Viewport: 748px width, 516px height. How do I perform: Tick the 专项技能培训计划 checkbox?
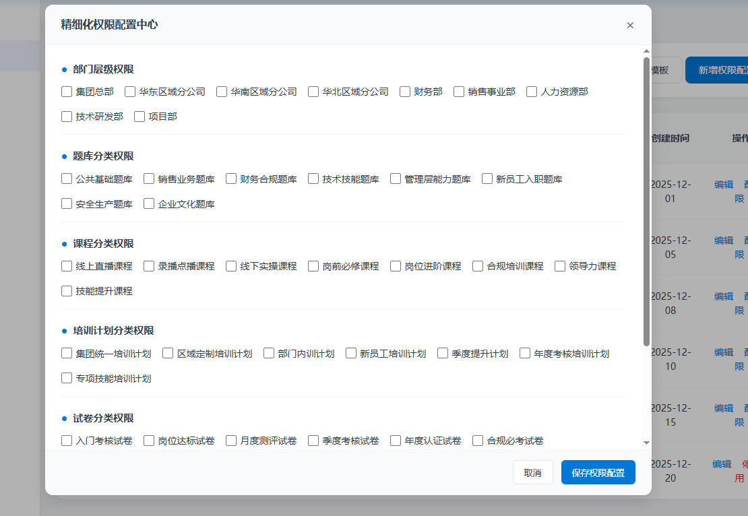67,379
